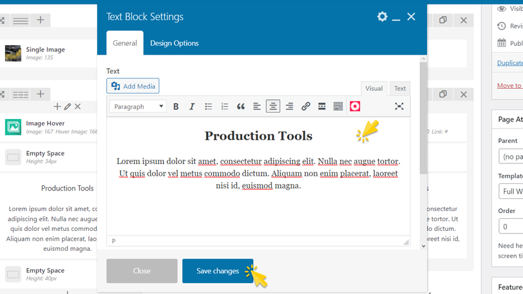Click the insert link icon
The height and width of the screenshot is (294, 523).
pyautogui.click(x=305, y=107)
